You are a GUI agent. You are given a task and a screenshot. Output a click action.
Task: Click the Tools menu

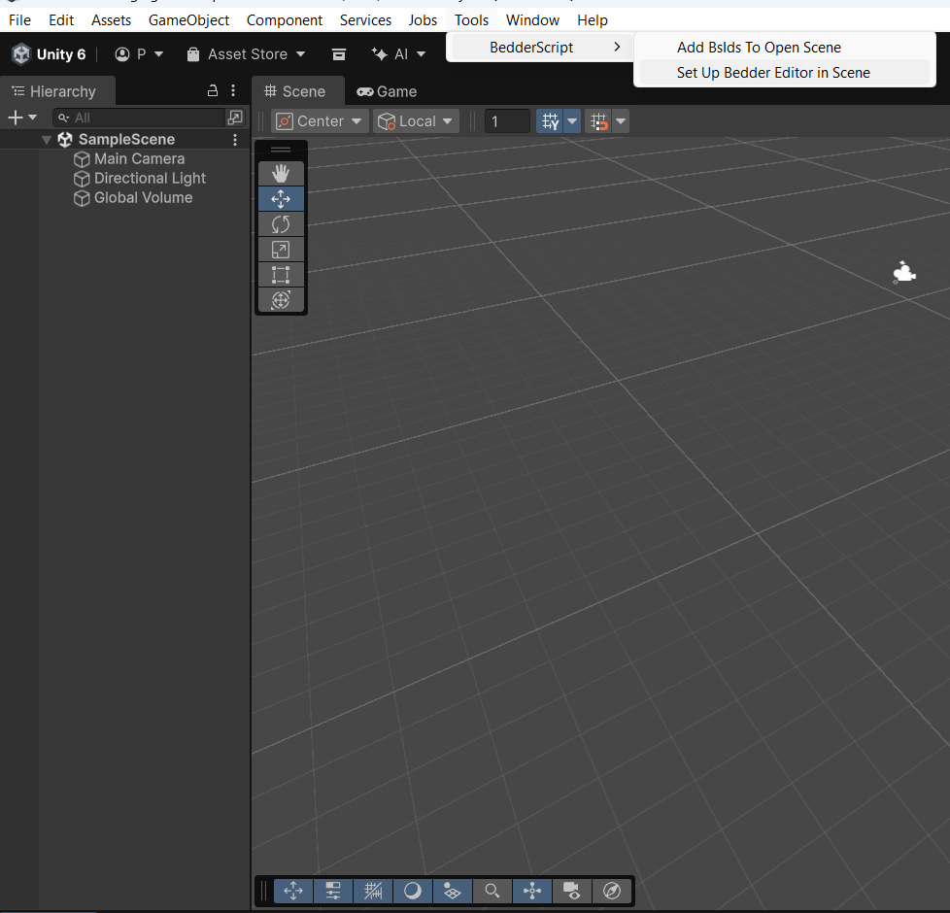pos(471,20)
